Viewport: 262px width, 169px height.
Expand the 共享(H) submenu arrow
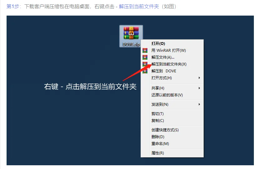[199, 88]
